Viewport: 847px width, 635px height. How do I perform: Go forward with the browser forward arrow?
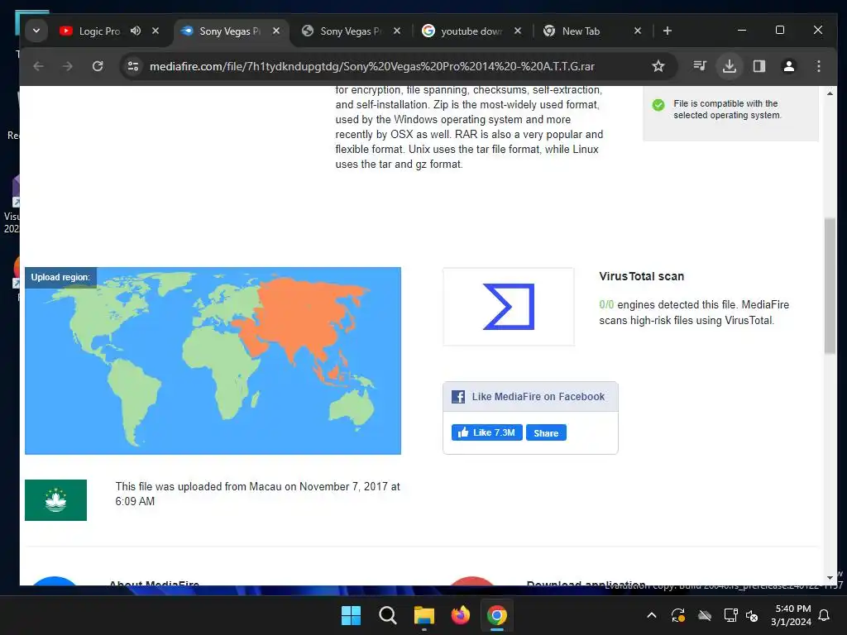[68, 66]
